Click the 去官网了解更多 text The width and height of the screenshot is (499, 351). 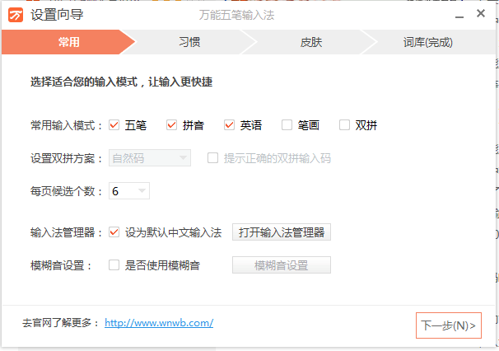pos(60,323)
